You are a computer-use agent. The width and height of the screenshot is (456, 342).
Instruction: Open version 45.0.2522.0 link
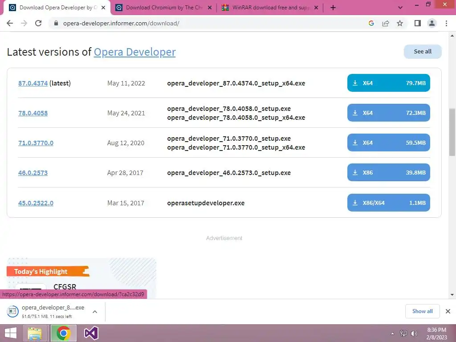coord(36,203)
